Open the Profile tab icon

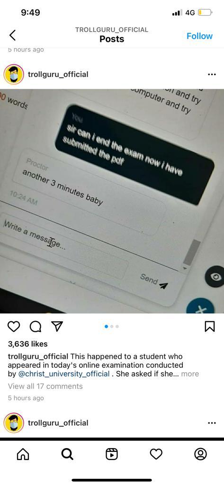click(x=200, y=454)
